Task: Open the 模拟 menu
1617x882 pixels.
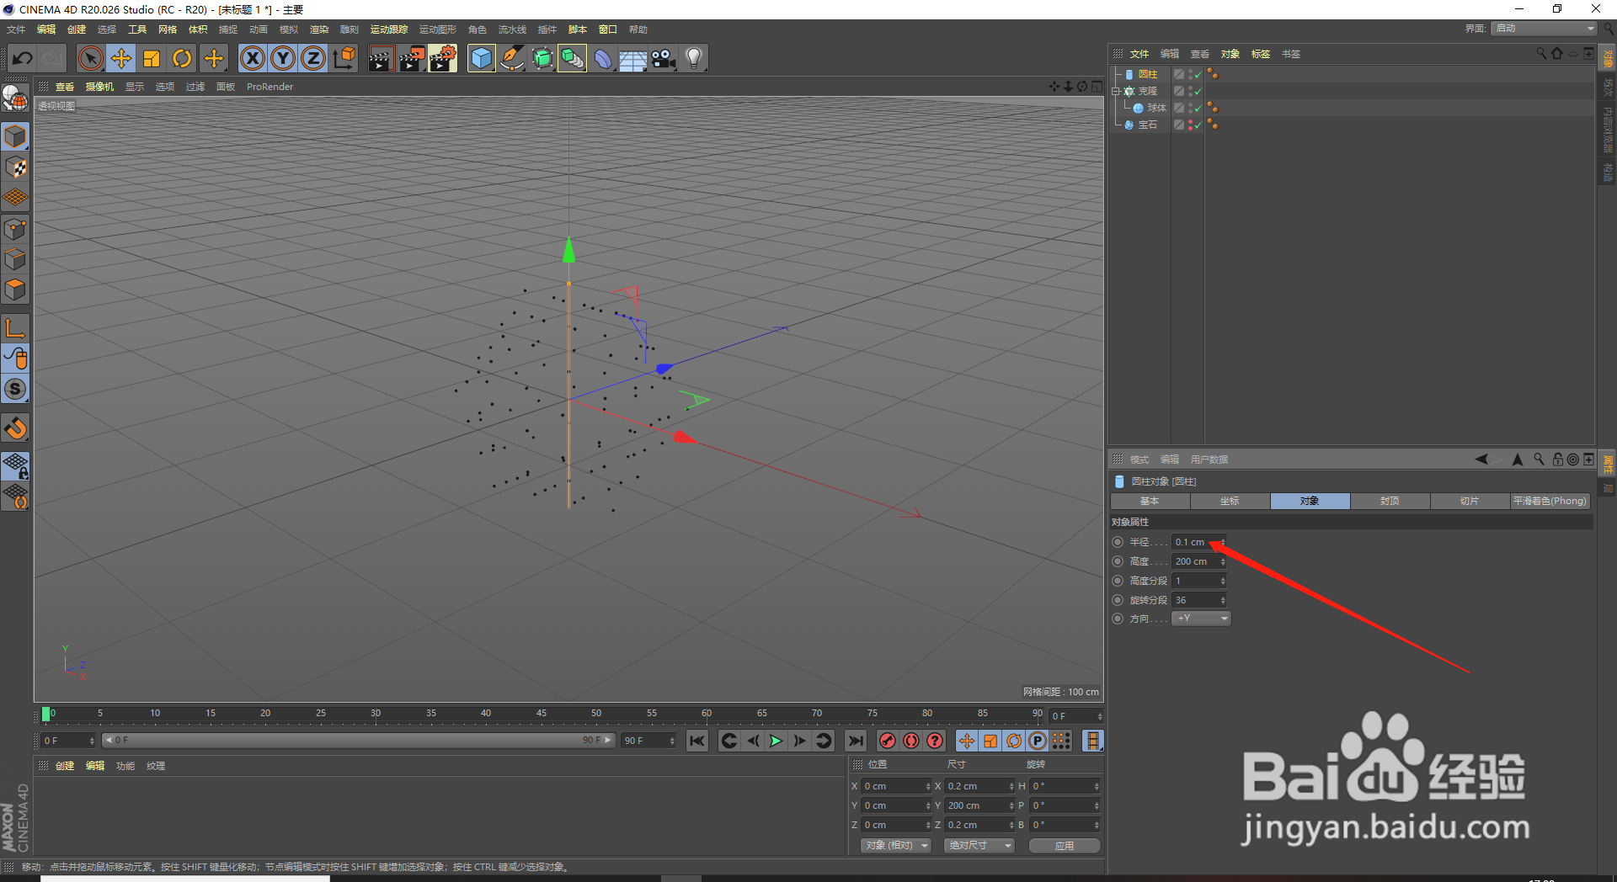Action: tap(288, 29)
